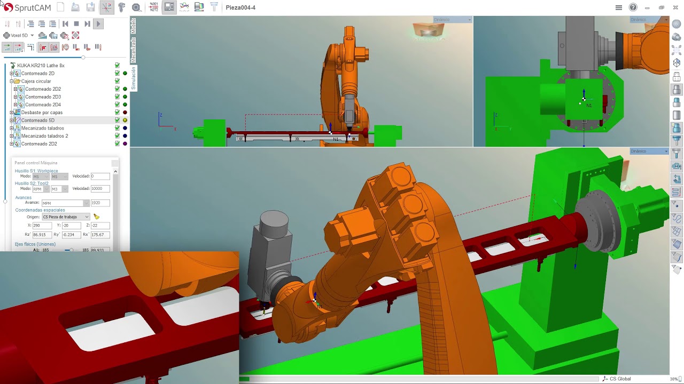Image resolution: width=684 pixels, height=384 pixels.
Task: Click the Save project floppy disk icon
Action: click(91, 7)
